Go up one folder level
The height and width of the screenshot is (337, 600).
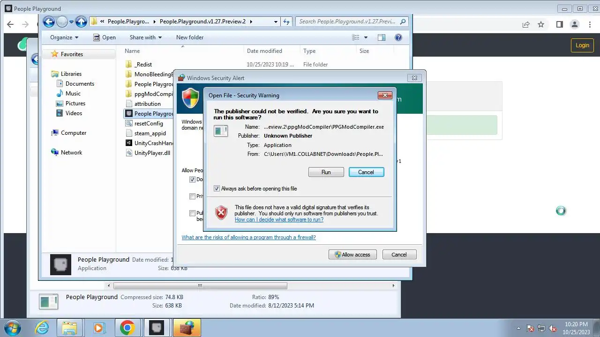tap(81, 22)
